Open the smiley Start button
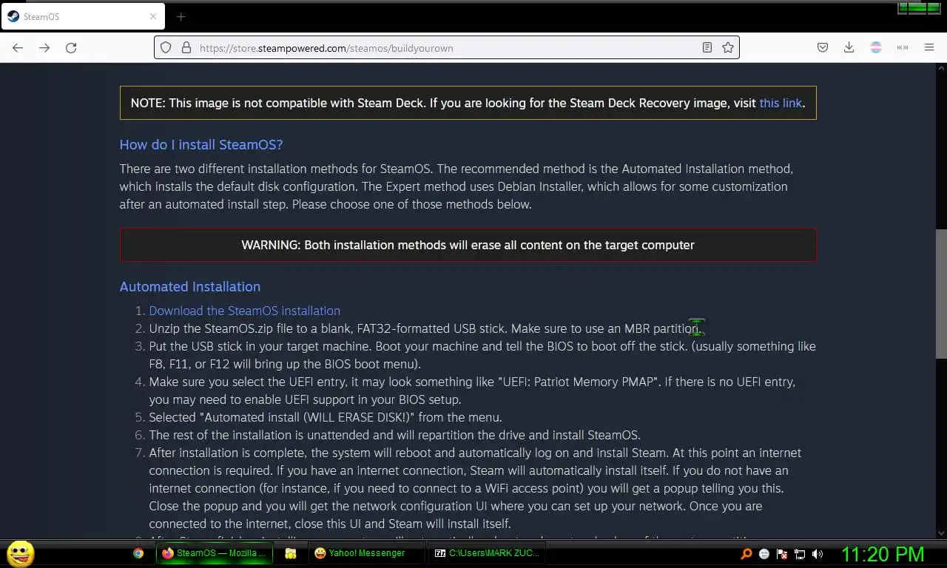The image size is (947, 568). tap(20, 553)
